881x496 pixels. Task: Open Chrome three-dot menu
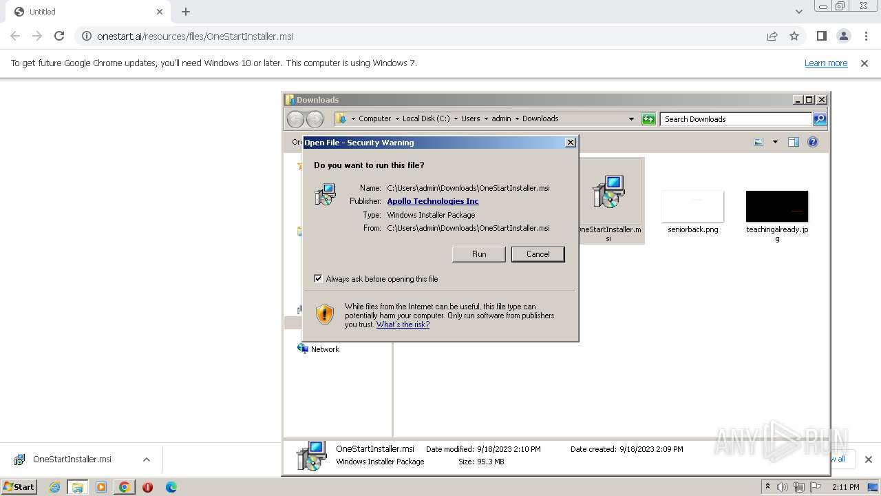866,36
